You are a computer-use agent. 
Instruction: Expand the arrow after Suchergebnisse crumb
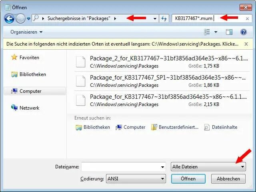(x=115, y=18)
